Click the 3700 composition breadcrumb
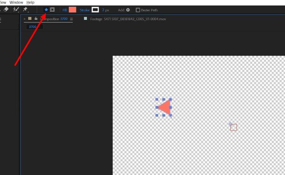The height and width of the screenshot is (175, 285). [x=33, y=27]
